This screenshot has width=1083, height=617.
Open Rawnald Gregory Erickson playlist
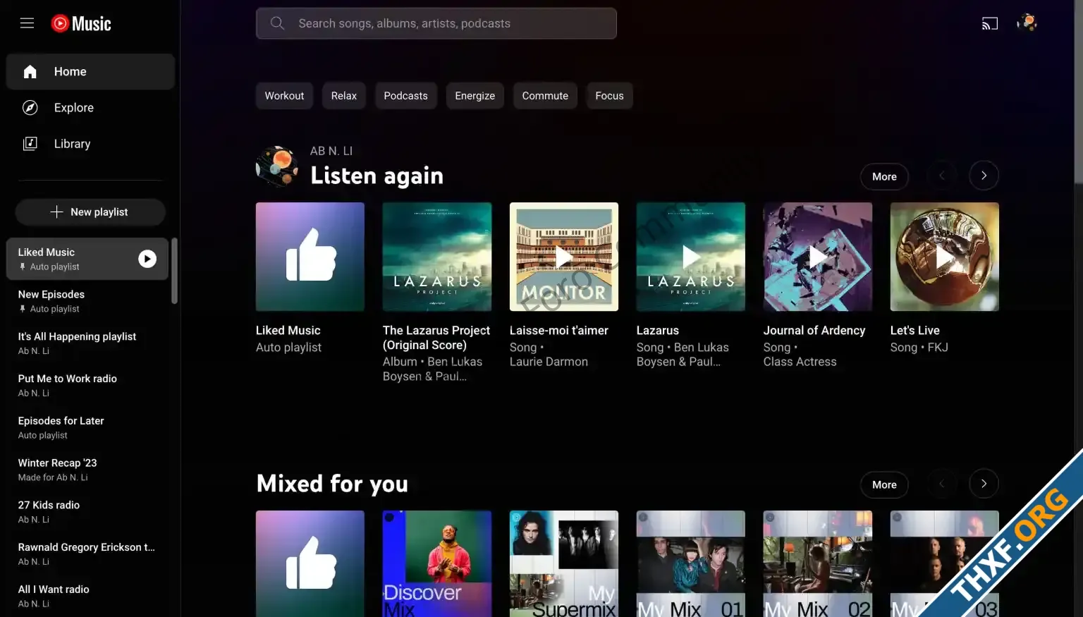pyautogui.click(x=87, y=554)
